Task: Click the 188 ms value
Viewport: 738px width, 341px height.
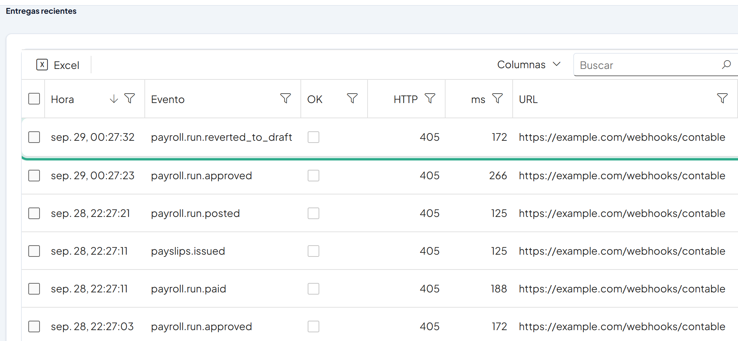Action: coord(499,289)
